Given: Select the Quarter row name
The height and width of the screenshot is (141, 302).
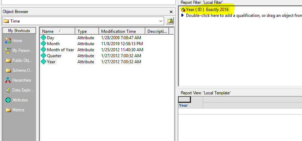Looking at the screenshot, I should (x=54, y=56).
